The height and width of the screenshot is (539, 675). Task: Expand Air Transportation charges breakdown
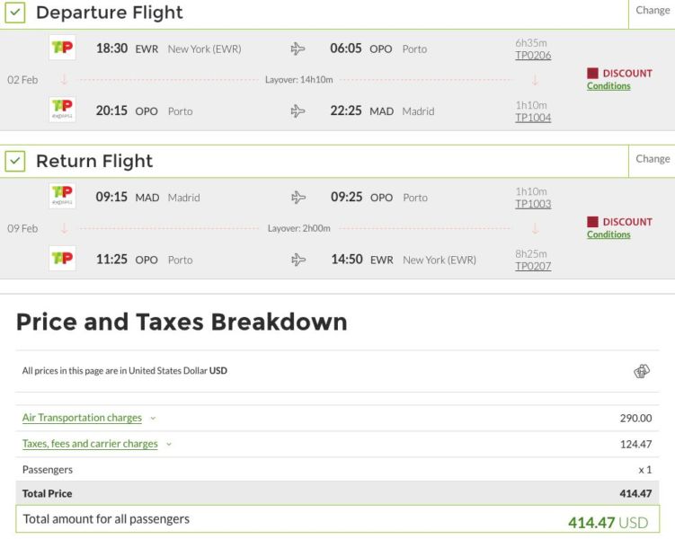click(x=83, y=418)
